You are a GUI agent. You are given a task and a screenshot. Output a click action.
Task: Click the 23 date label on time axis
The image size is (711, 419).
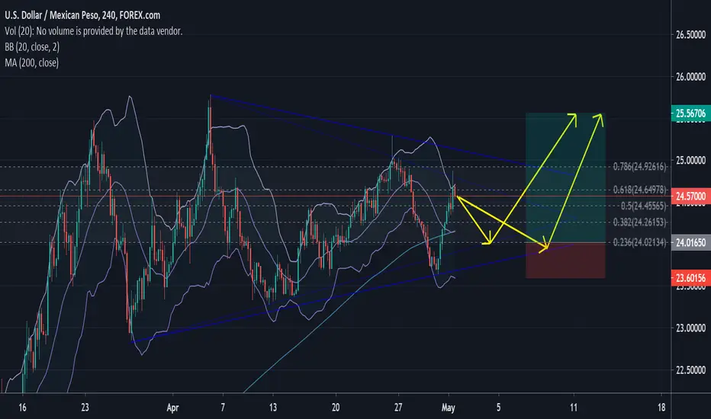[85, 408]
